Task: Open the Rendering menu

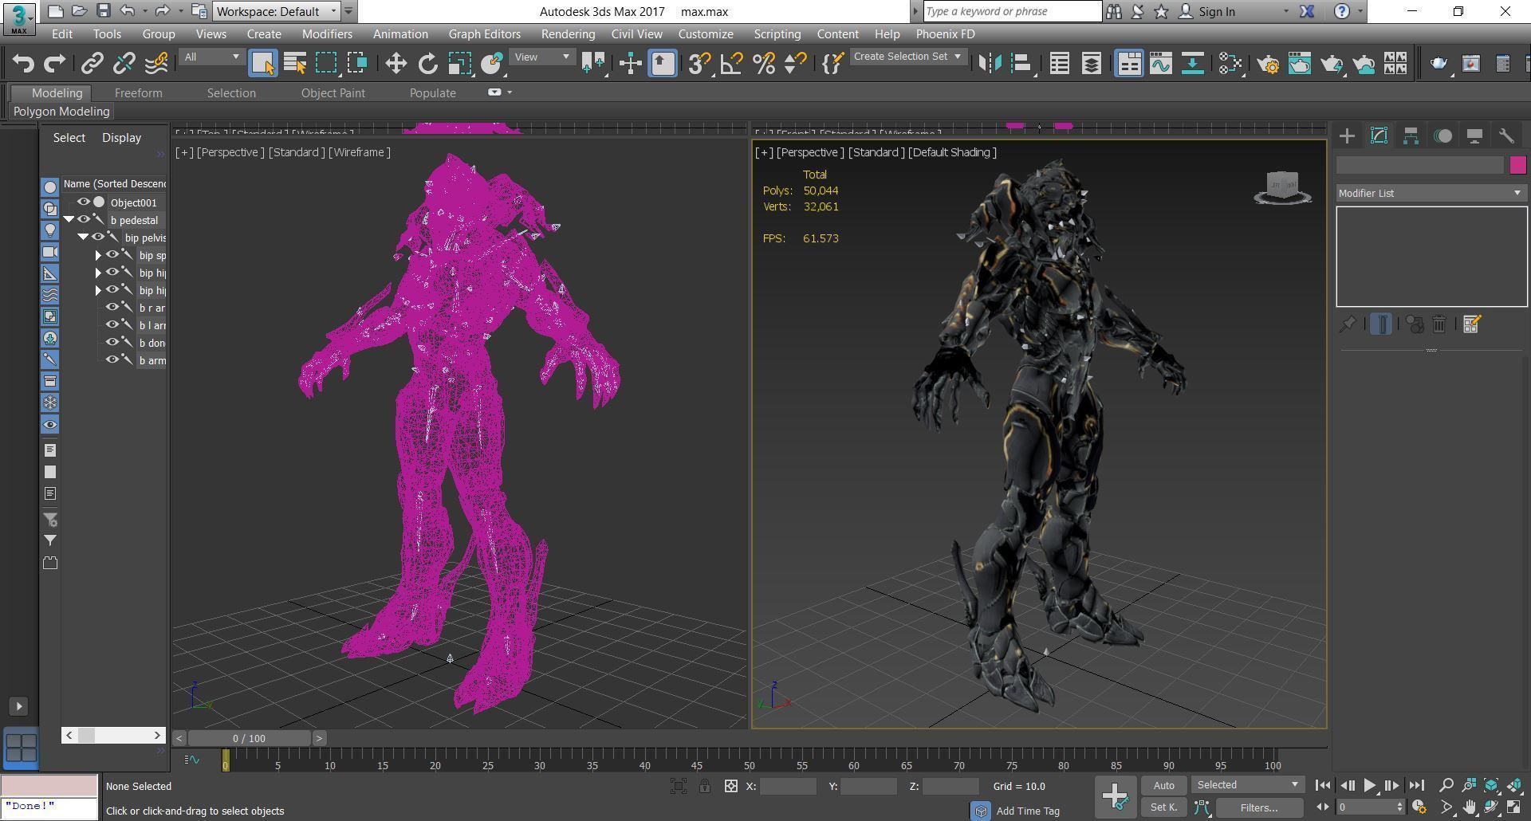Action: 568,34
